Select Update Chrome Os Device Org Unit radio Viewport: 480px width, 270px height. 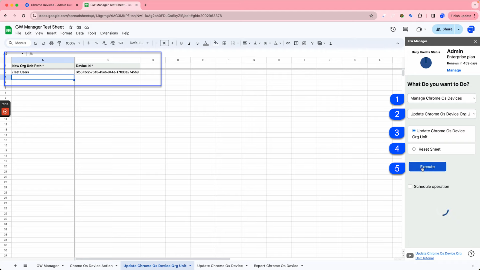(x=414, y=130)
